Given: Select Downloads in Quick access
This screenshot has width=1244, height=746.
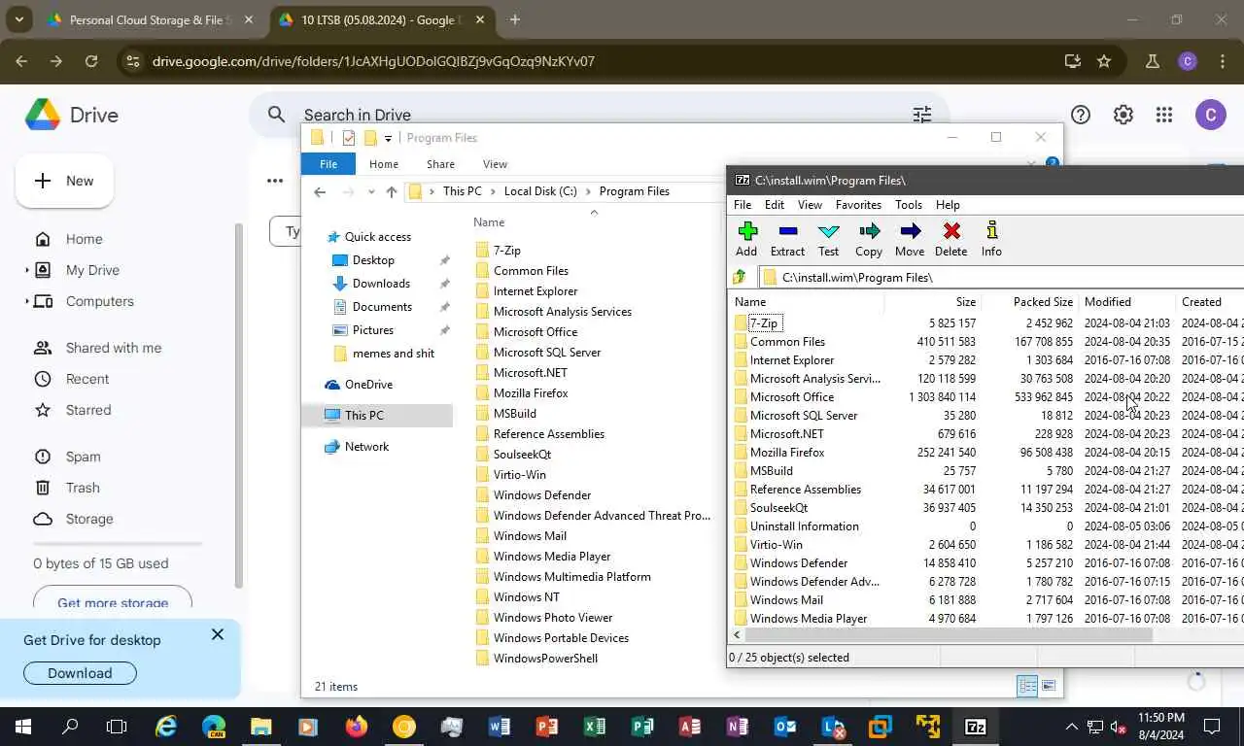Looking at the screenshot, I should [381, 283].
